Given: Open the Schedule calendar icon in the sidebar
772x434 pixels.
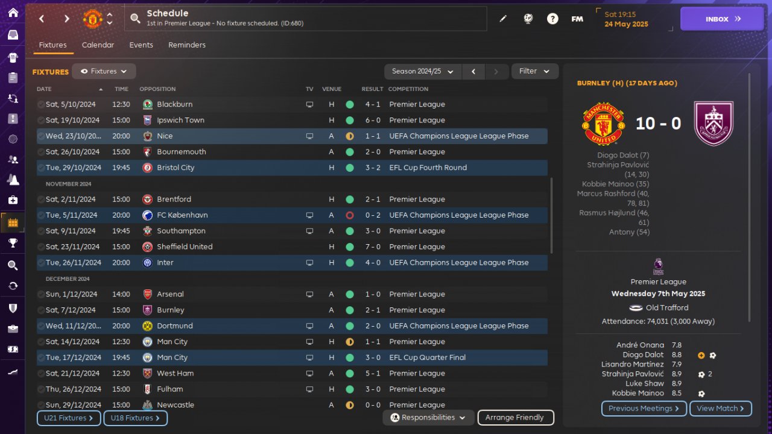Looking at the screenshot, I should coord(13,222).
